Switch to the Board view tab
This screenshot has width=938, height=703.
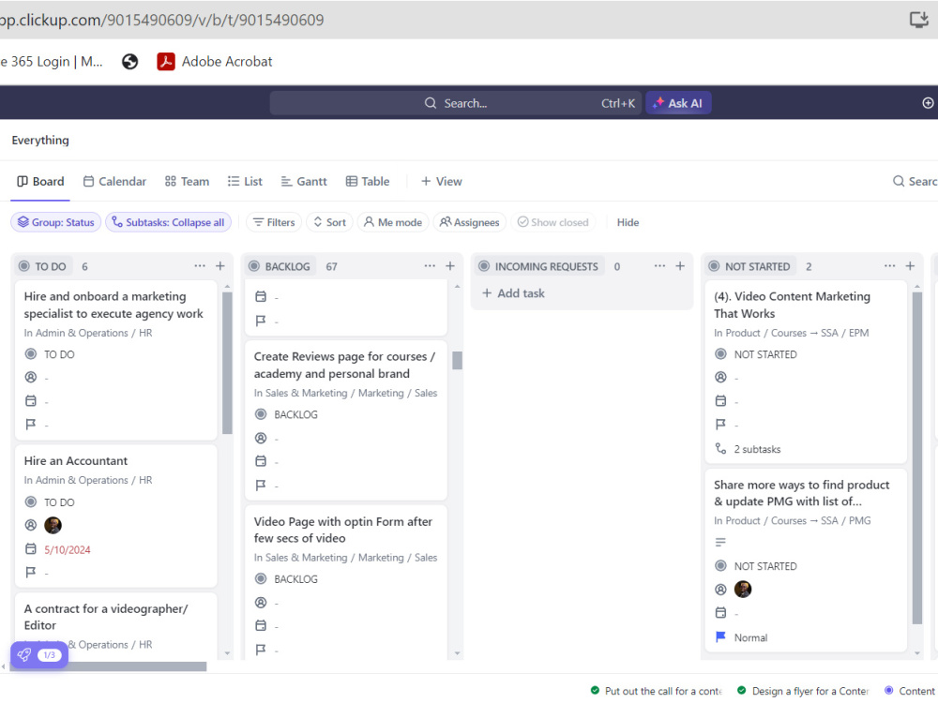click(x=40, y=181)
